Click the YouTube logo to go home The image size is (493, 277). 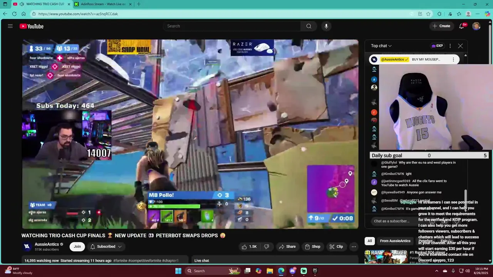pos(32,26)
